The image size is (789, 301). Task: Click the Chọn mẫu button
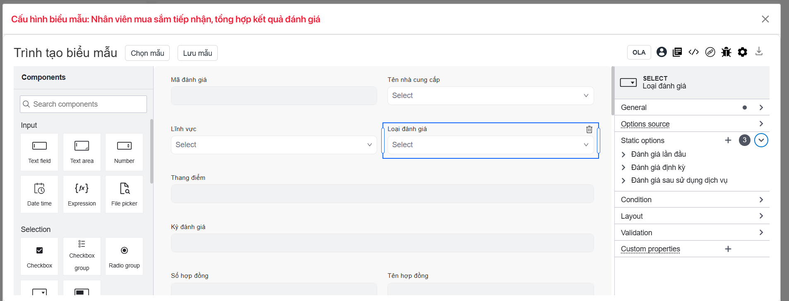coord(147,53)
